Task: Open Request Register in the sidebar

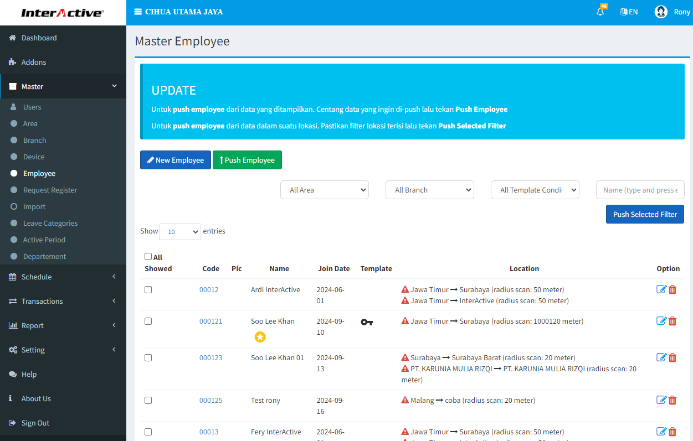Action: pos(50,190)
